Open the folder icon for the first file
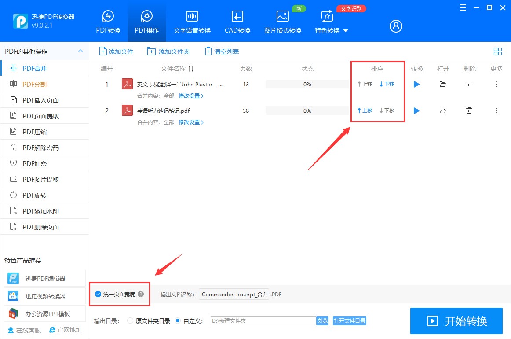The image size is (511, 339). [x=443, y=84]
